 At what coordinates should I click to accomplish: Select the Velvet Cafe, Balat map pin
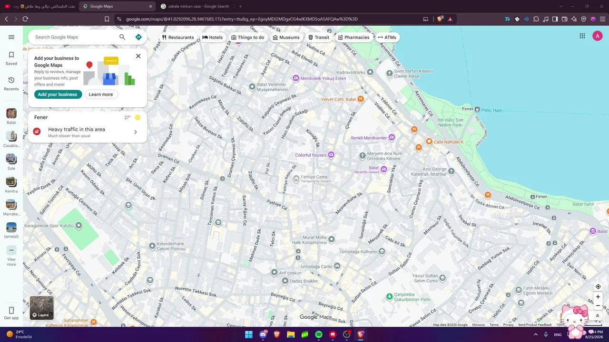click(361, 99)
